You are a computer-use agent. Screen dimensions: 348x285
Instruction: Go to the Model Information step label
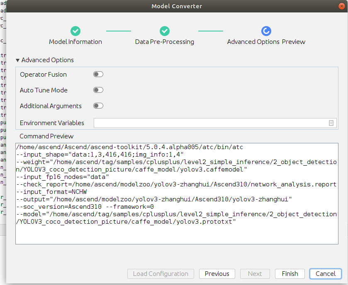coord(75,42)
